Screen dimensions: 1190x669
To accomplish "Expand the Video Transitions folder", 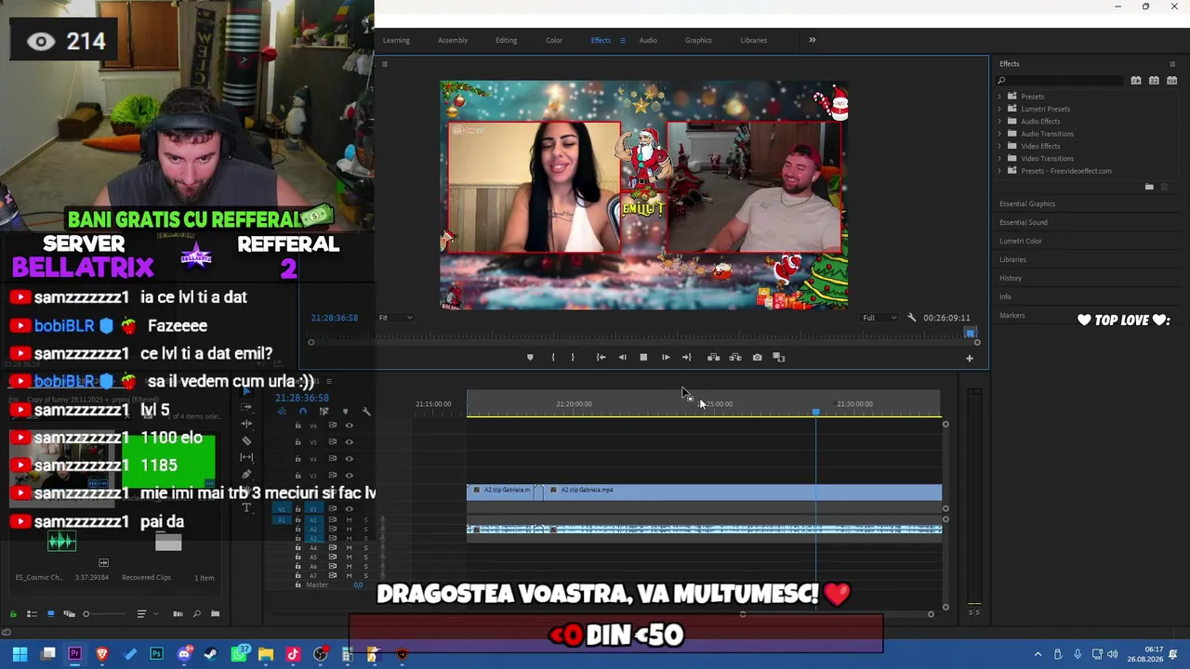I will [x=1000, y=159].
